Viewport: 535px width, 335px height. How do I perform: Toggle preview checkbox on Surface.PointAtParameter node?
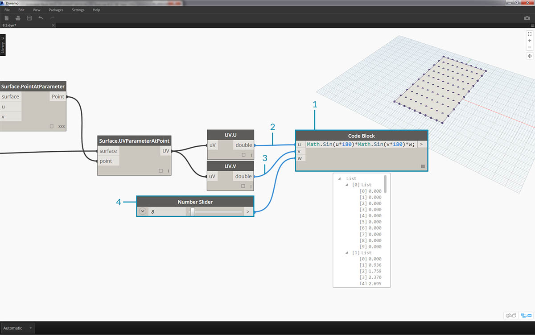pos(52,127)
